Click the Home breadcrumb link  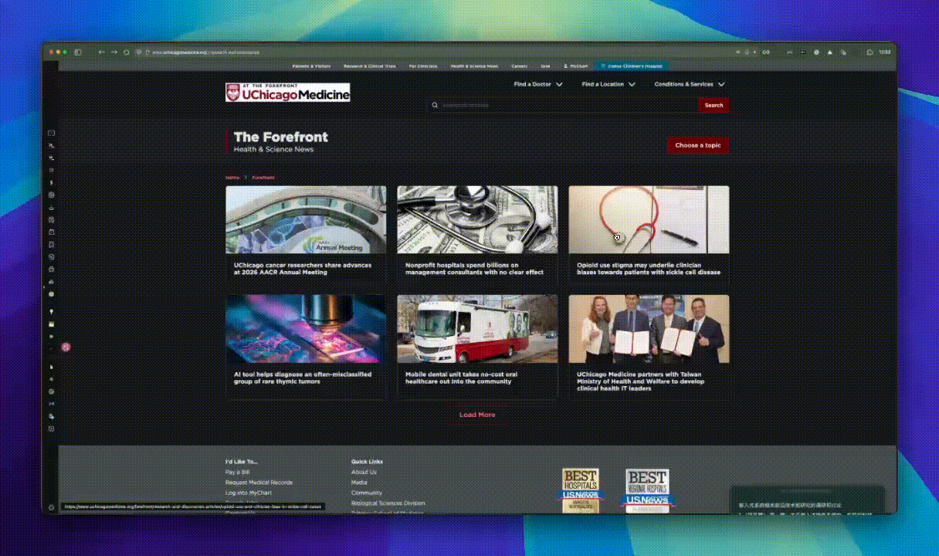pos(232,178)
